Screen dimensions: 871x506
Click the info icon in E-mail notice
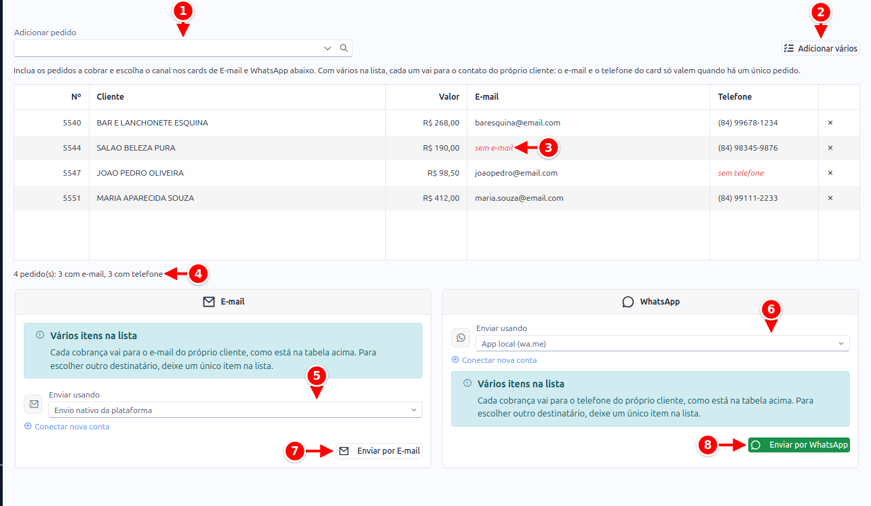pos(40,334)
